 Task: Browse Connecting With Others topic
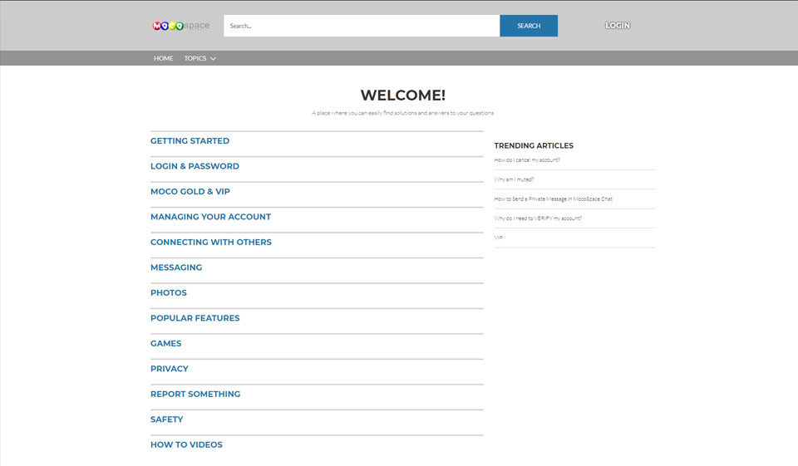click(211, 243)
